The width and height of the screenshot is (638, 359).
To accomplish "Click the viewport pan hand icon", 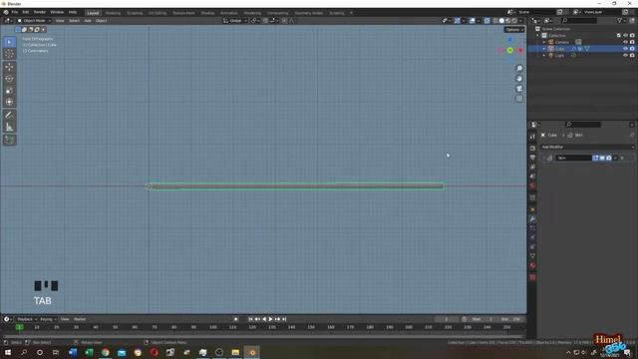I will pos(519,79).
